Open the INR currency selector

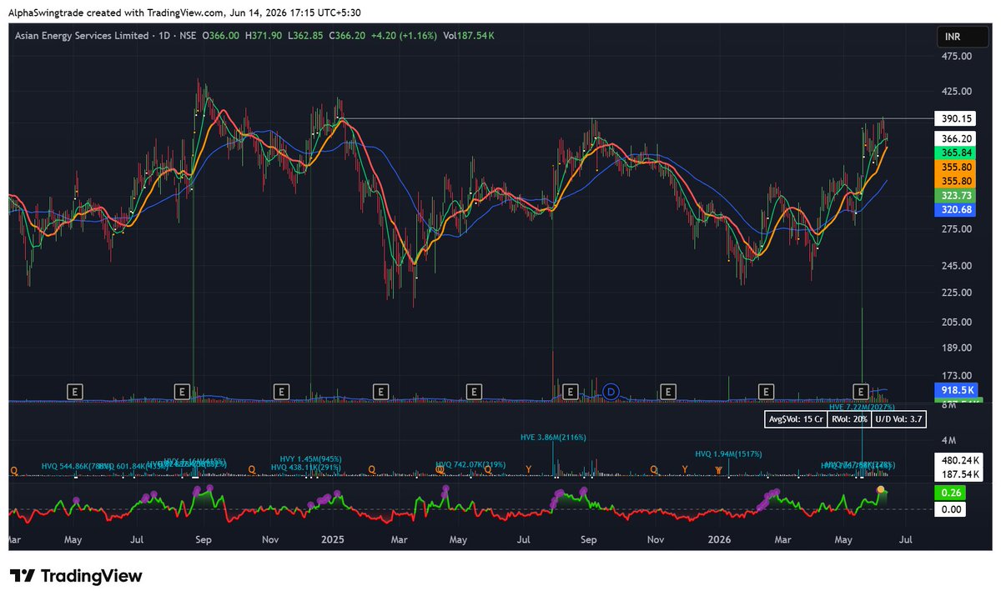pyautogui.click(x=963, y=37)
